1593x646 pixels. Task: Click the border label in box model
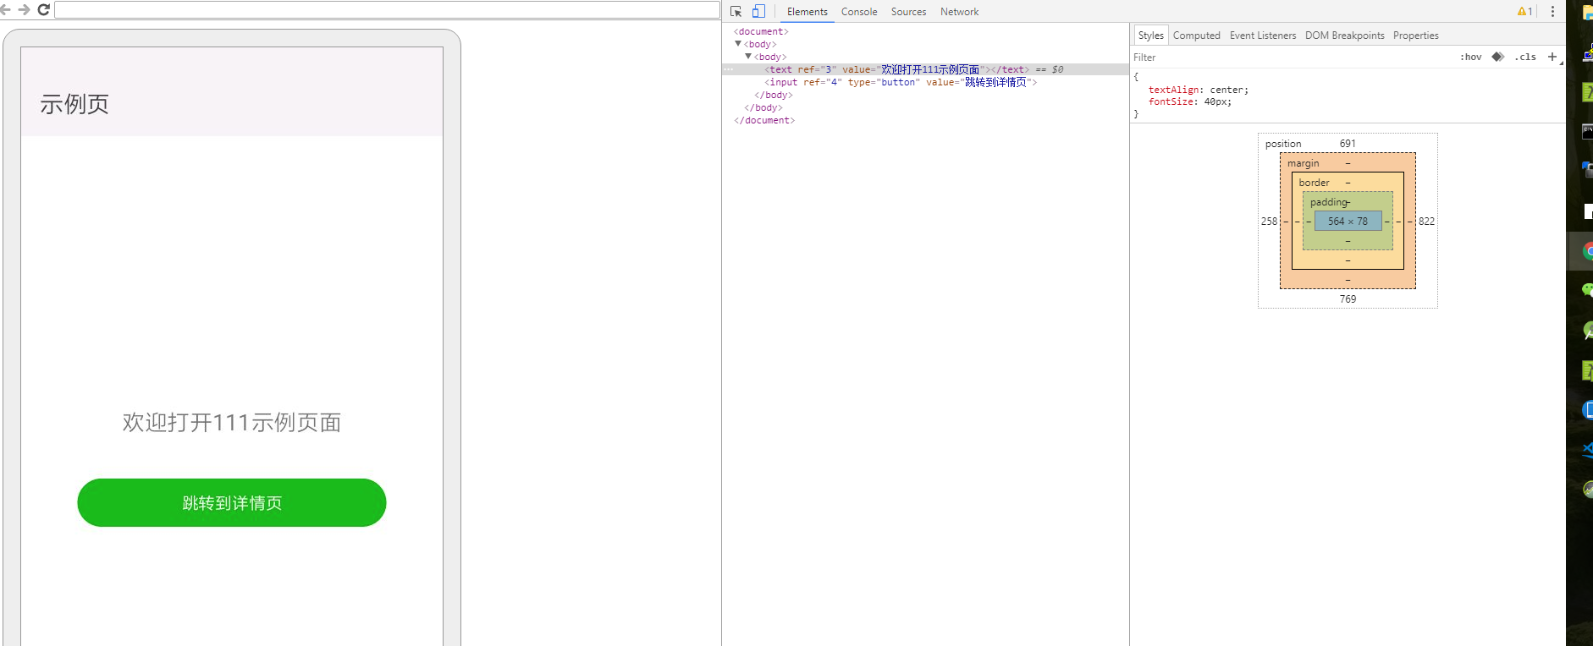point(1315,183)
